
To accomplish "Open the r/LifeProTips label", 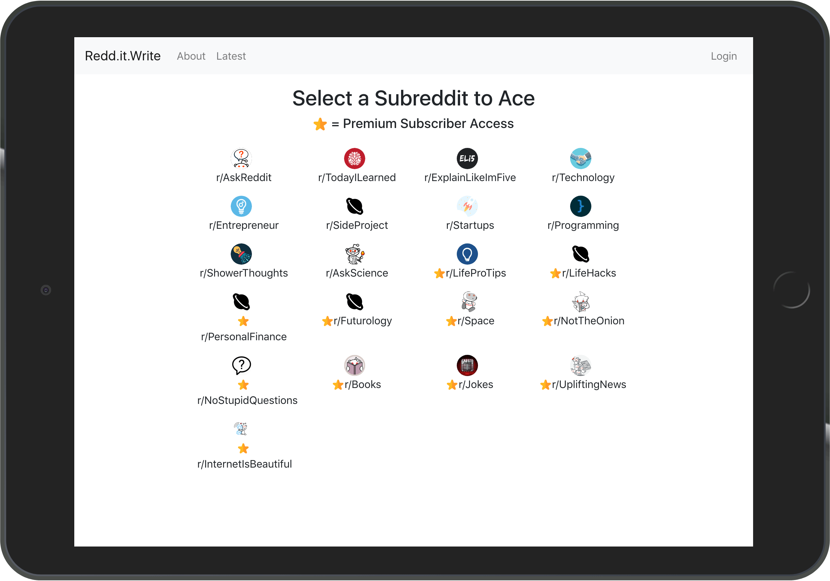I will point(476,273).
